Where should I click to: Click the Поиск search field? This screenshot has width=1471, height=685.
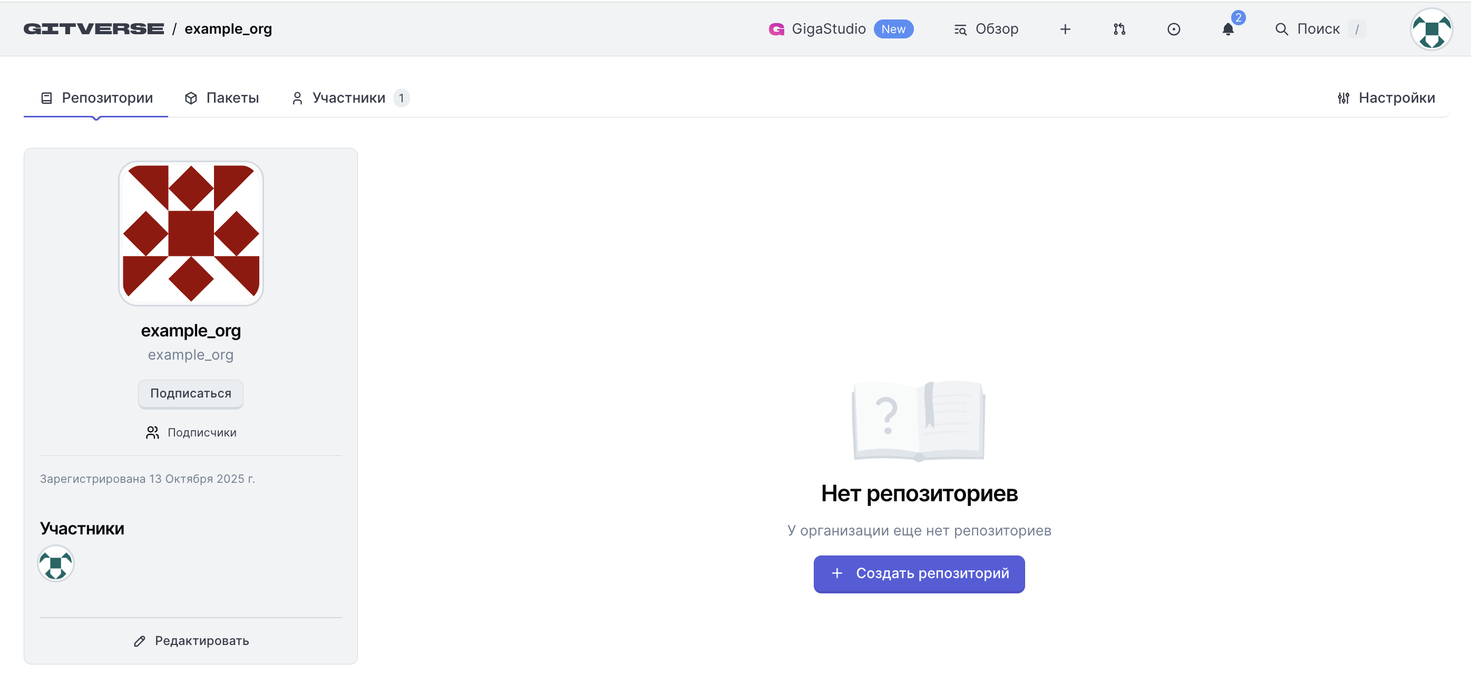(x=1318, y=29)
